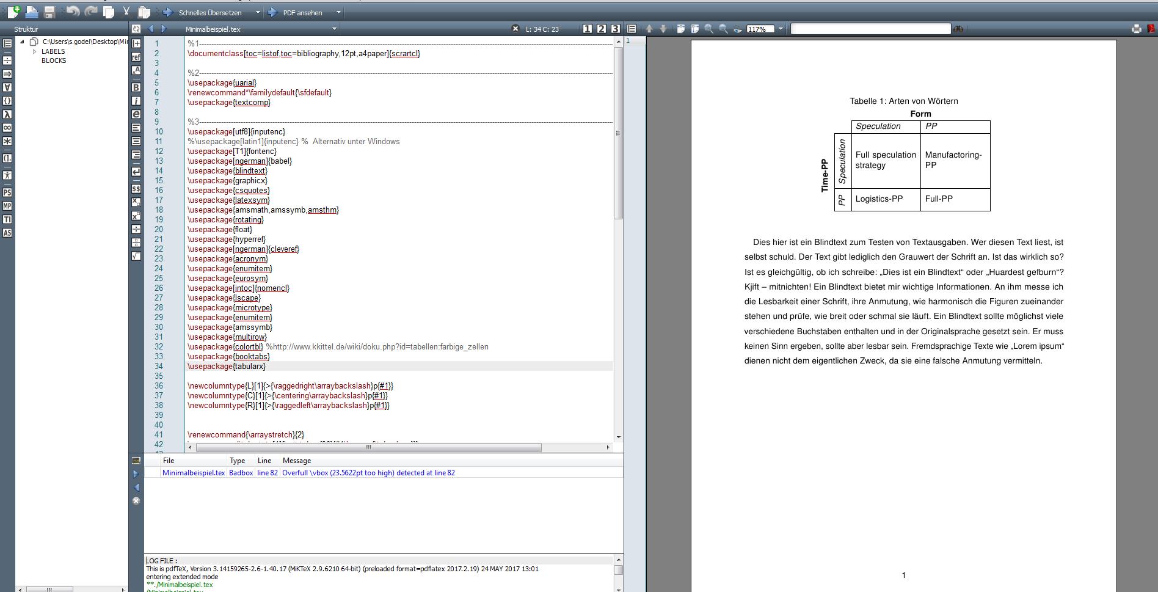Open font size menu icon

pyautogui.click(x=136, y=70)
